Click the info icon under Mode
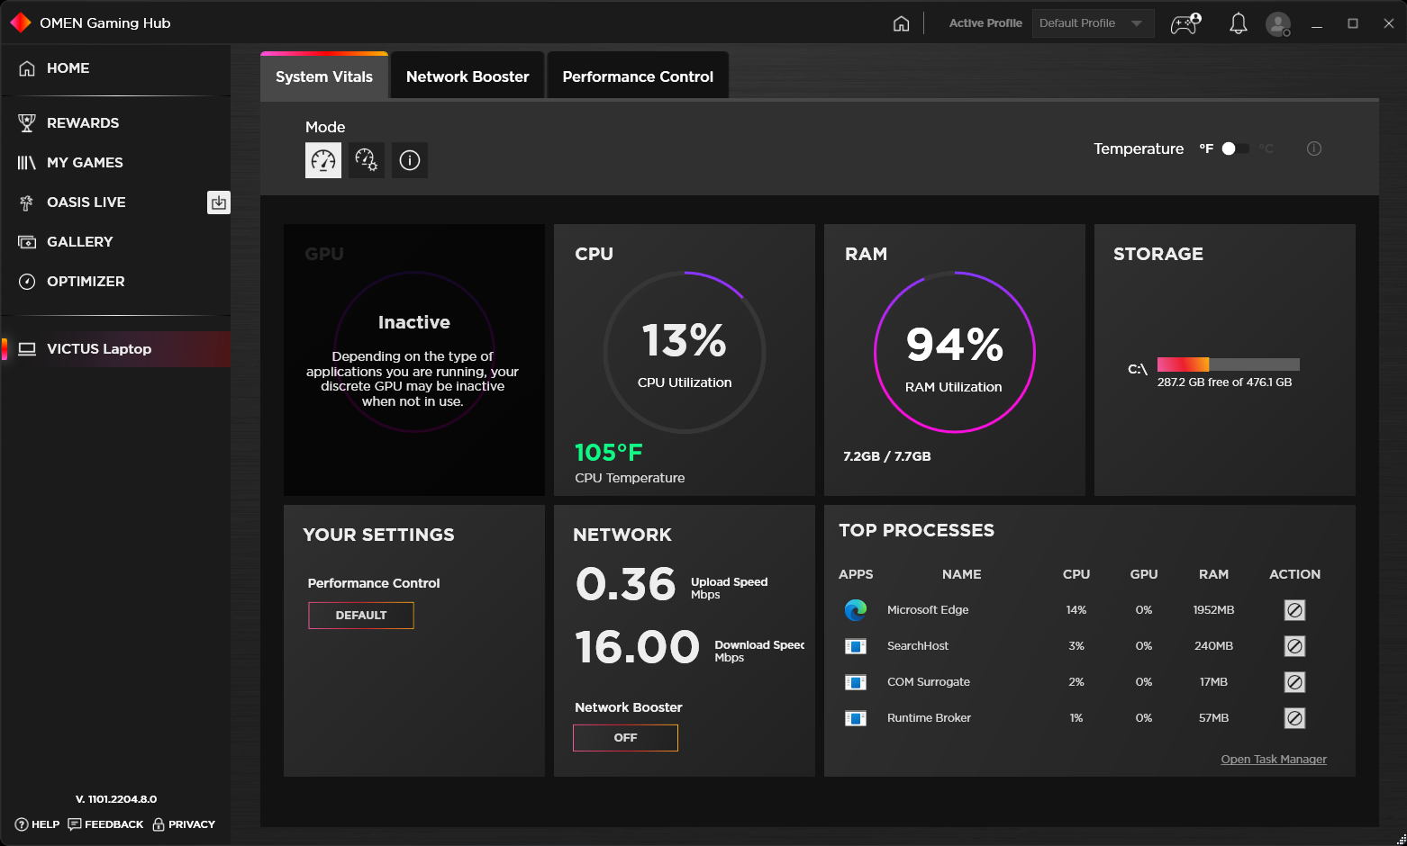The width and height of the screenshot is (1407, 846). [x=410, y=160]
